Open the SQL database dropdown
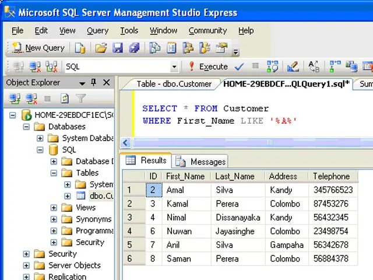 (x=174, y=67)
